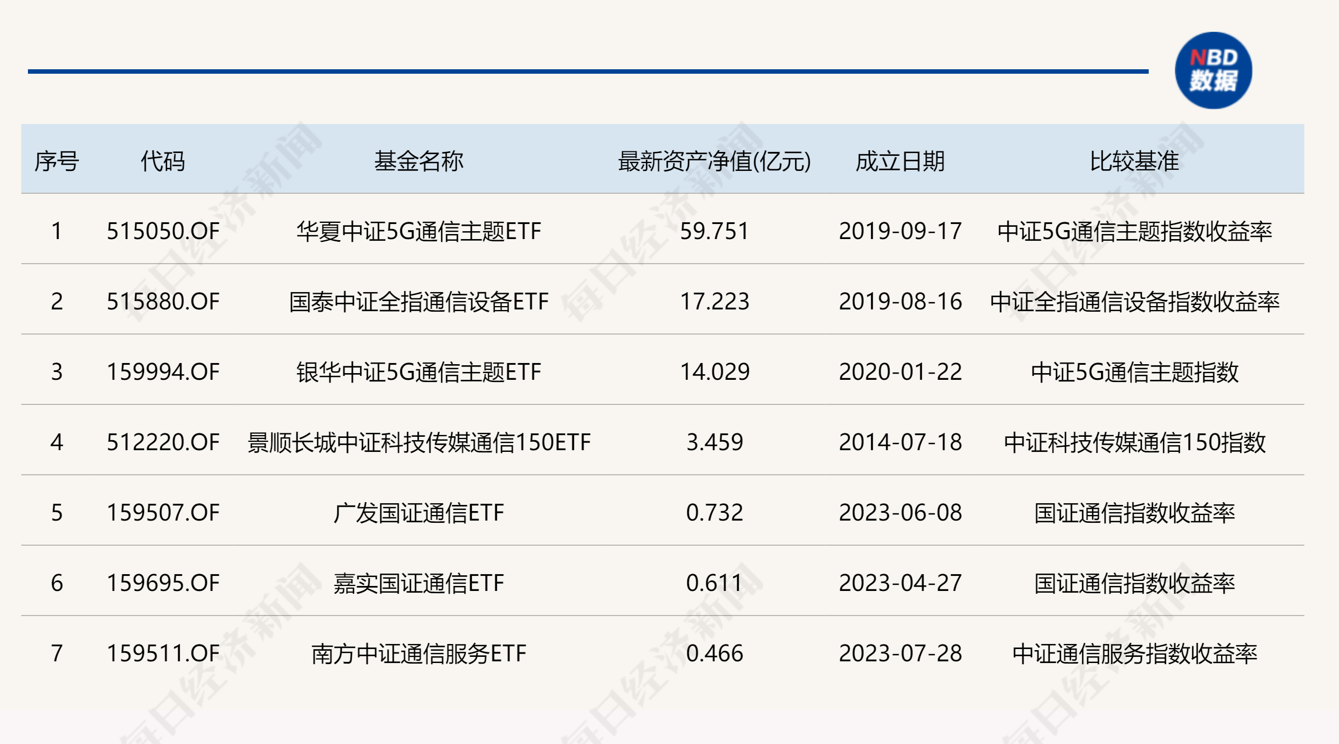Screen dimensions: 1339x744
Task: Select fund code 515880.OF
Action: click(163, 302)
